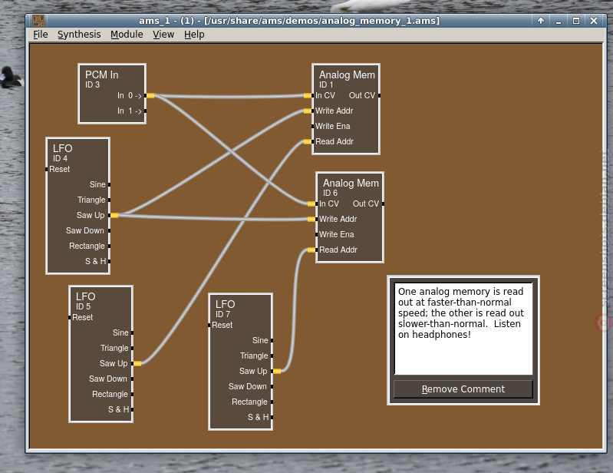This screenshot has height=473, width=613.
Task: Click Analog Mem ID 1 Write Ena port
Action: tap(313, 126)
